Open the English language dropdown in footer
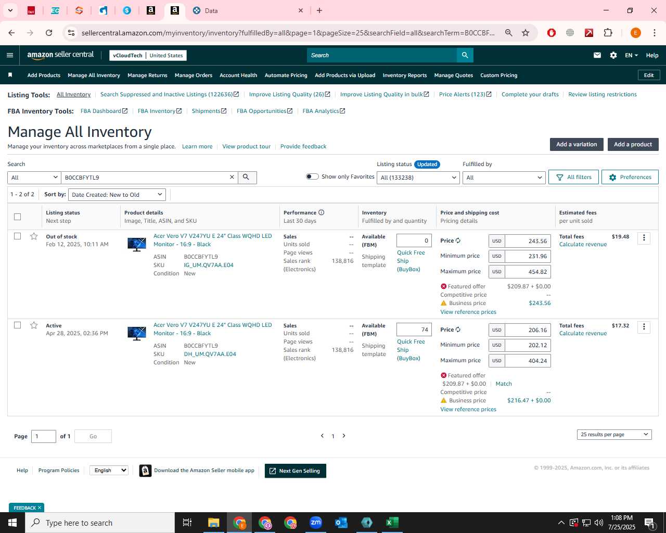Viewport: 666px width, 533px height. [109, 470]
